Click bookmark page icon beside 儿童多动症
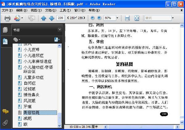Viewport: 185px width, 130px height. [x=20, y=77]
